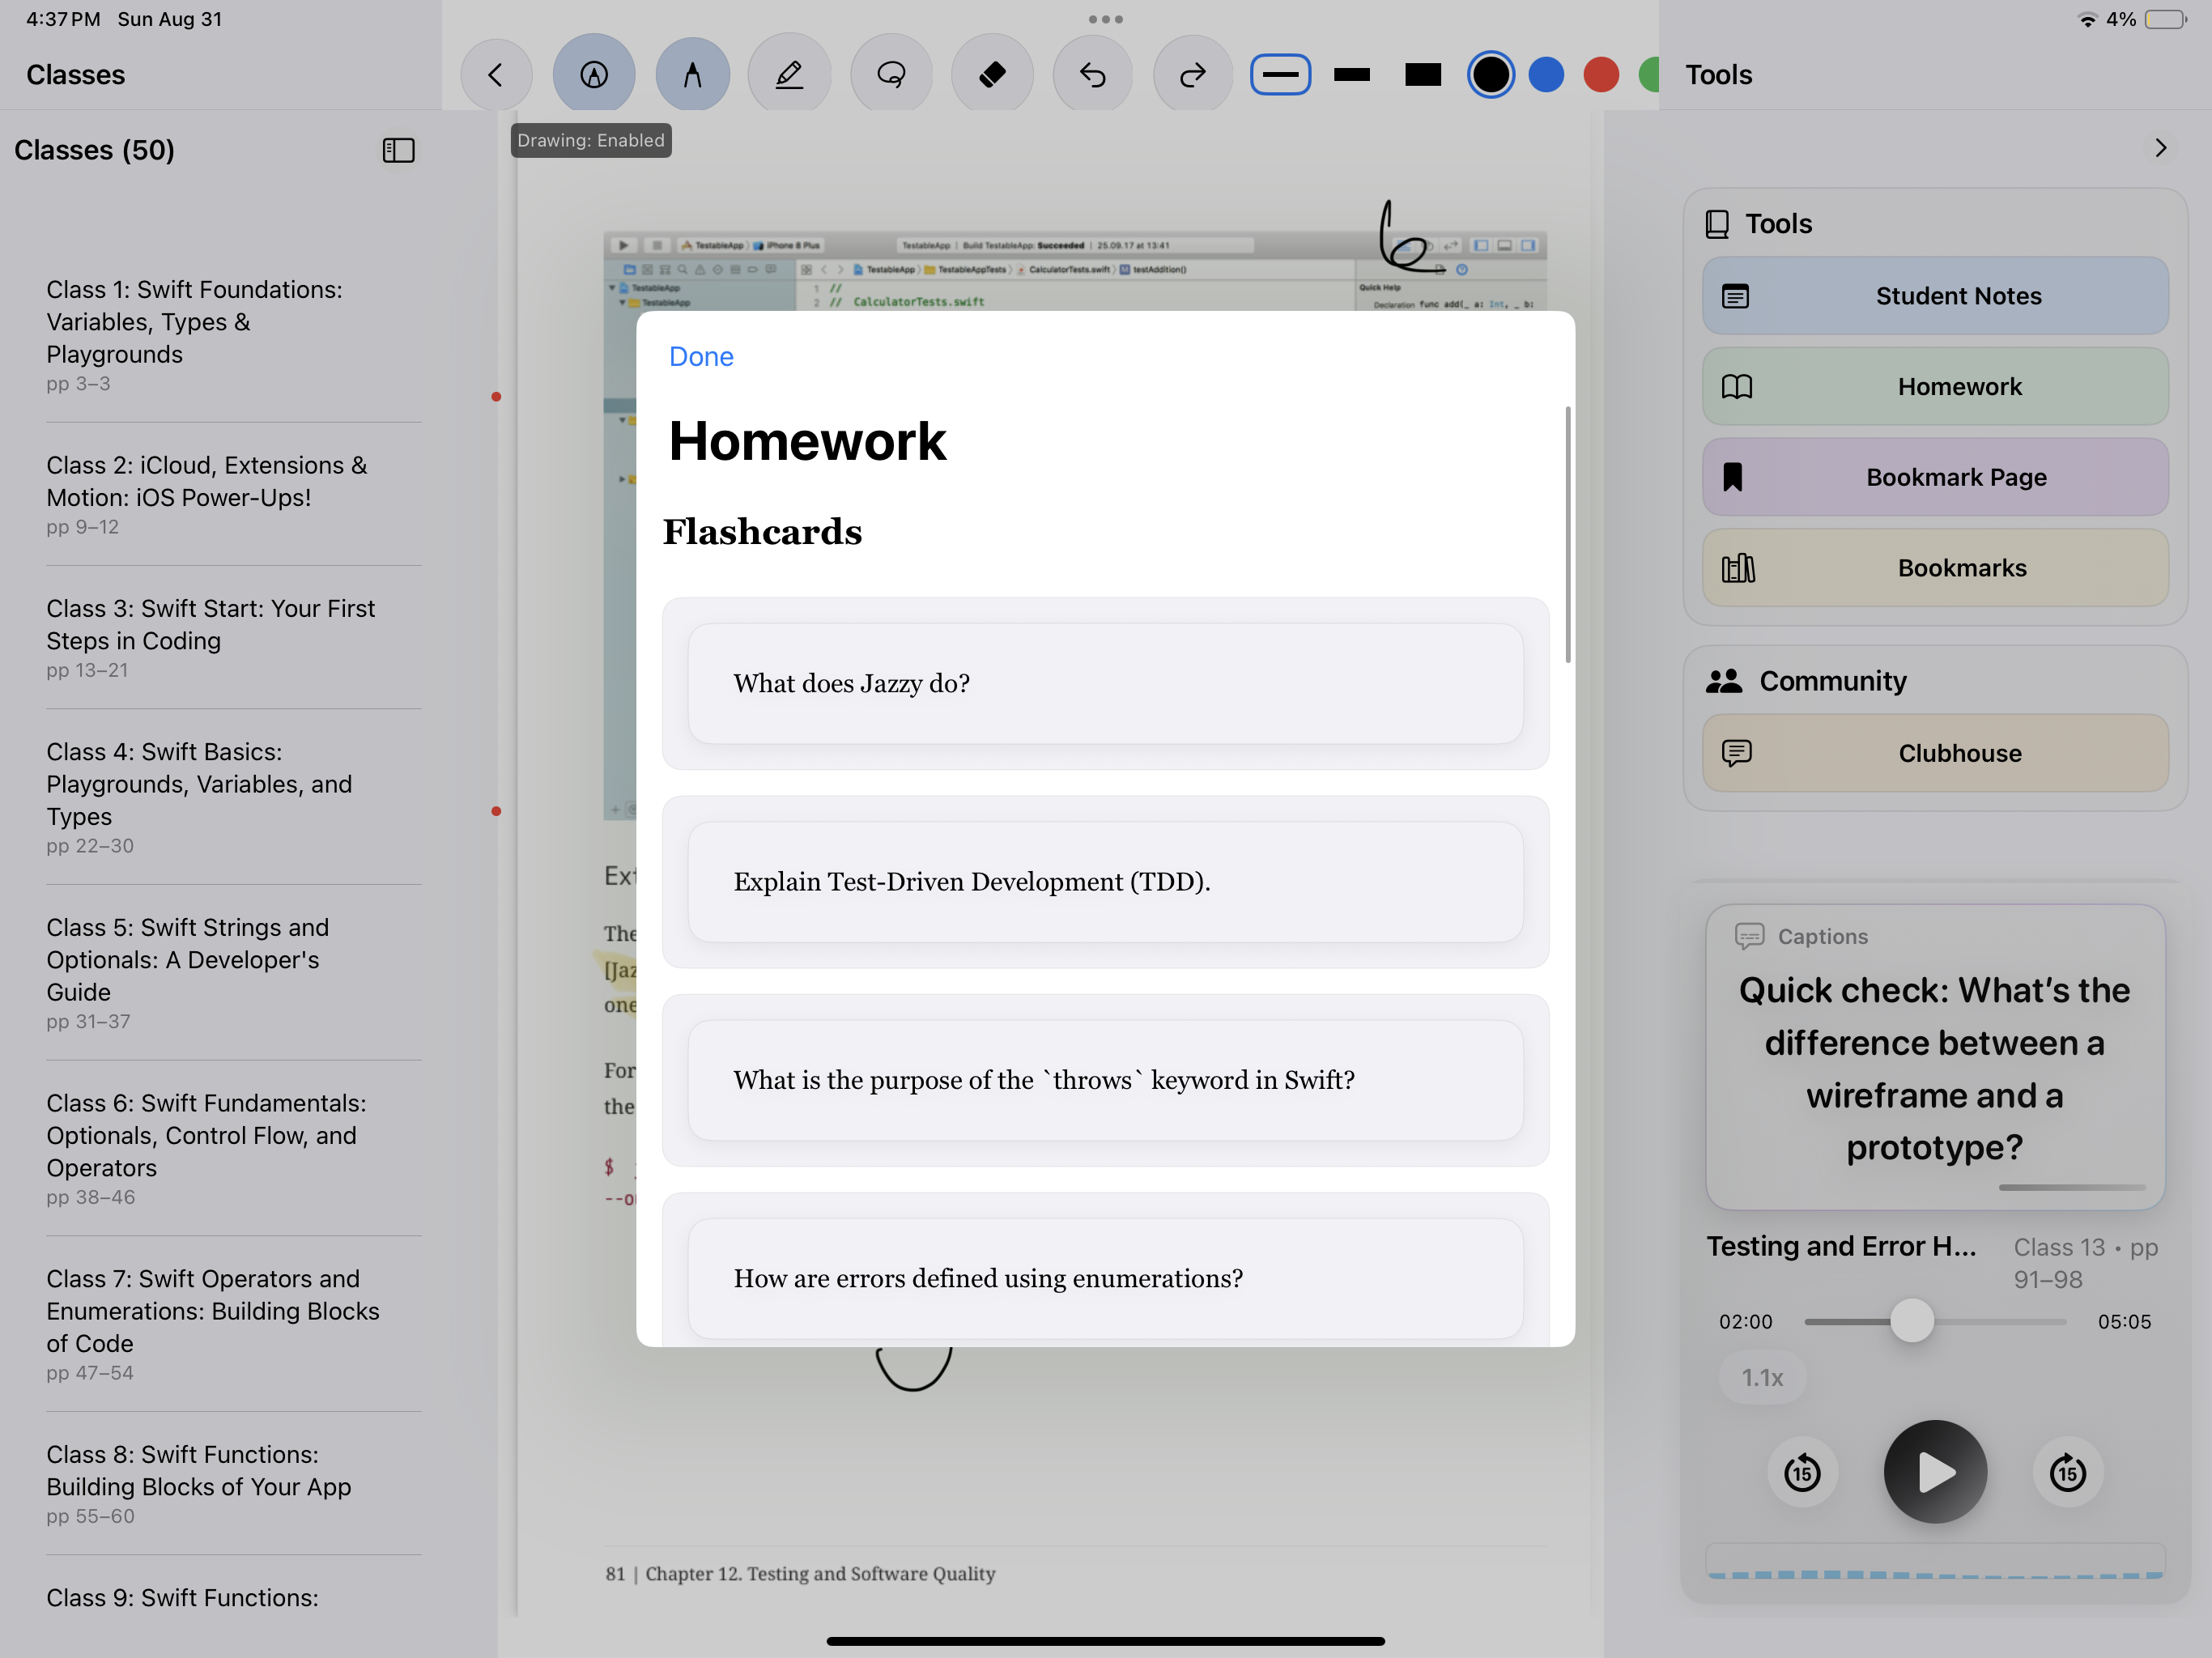
Task: Select the lasso selection tool
Action: (x=890, y=75)
